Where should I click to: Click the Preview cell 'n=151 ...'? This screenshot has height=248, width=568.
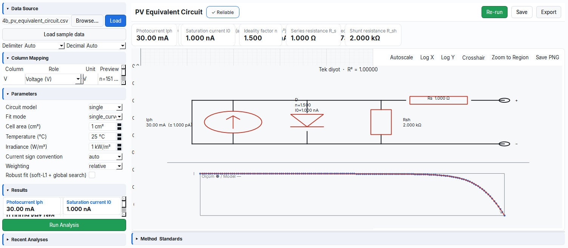[109, 79]
